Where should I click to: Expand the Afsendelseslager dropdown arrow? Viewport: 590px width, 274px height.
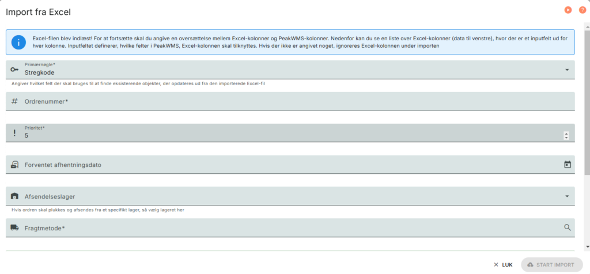[x=567, y=196]
